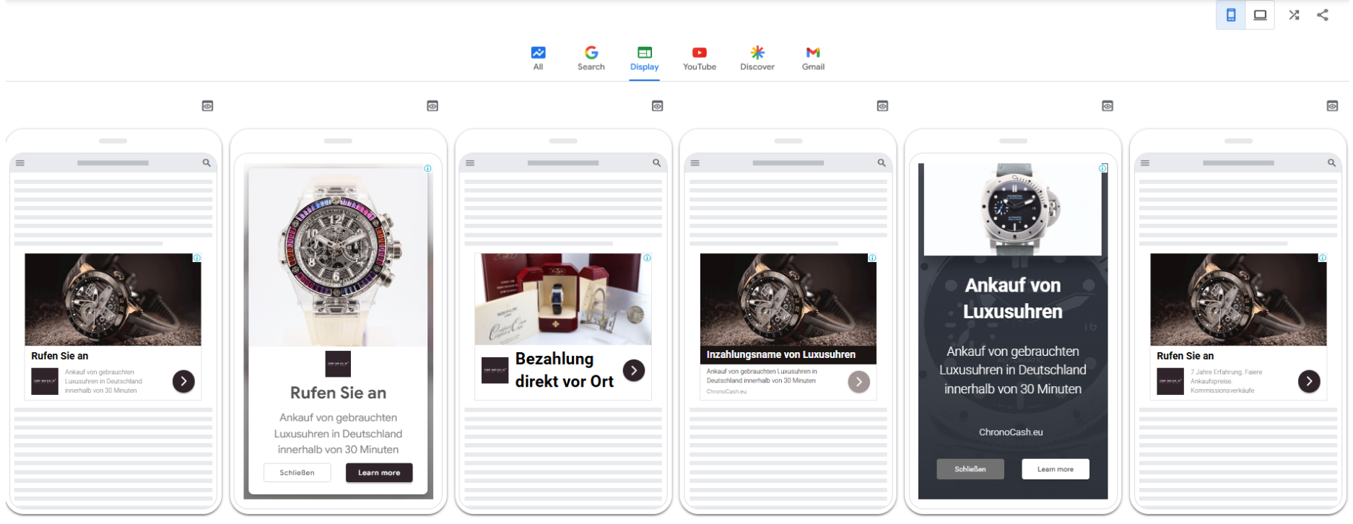Click preview icon above dark Ankauf ad phone
Screen dimensions: 1353x524
[1107, 106]
